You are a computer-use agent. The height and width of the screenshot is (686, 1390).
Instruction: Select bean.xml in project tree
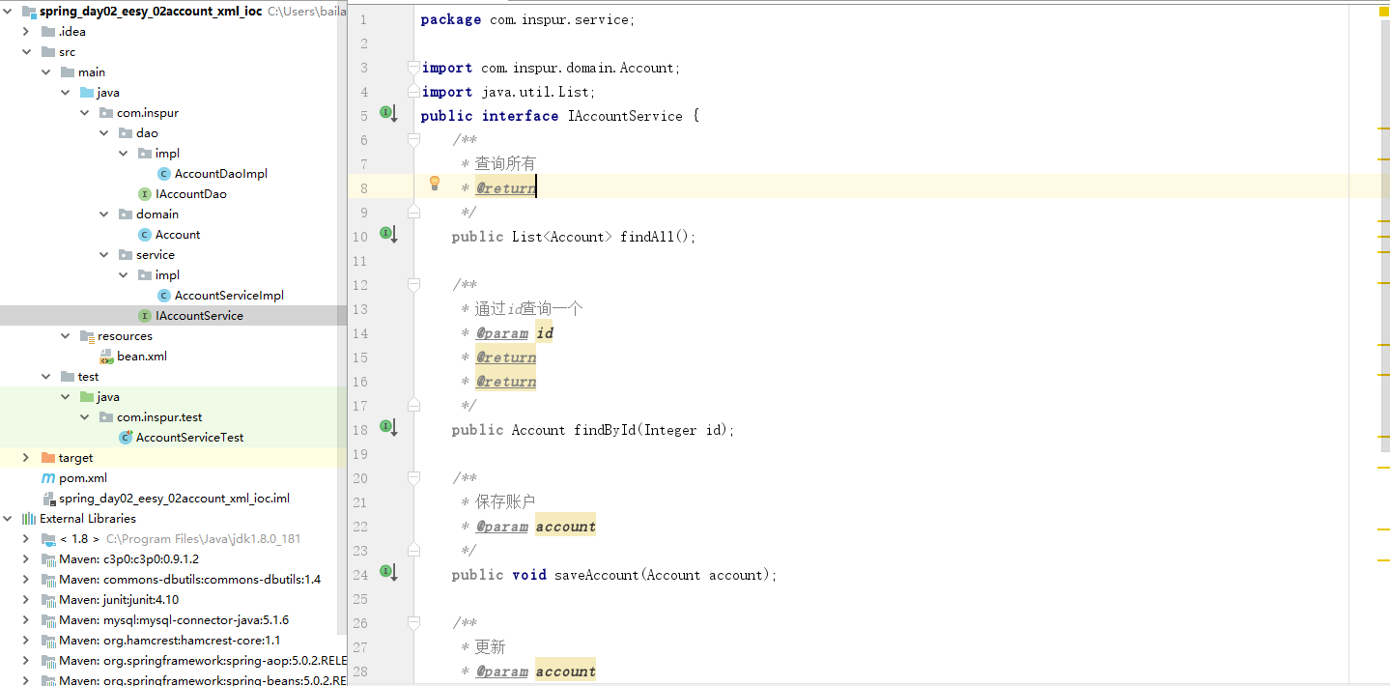point(142,357)
